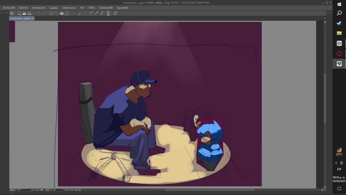Click the Invert selection icon
The image size is (346, 195).
click(79, 13)
